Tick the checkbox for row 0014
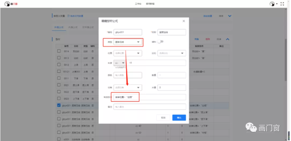 [x=59, y=51]
